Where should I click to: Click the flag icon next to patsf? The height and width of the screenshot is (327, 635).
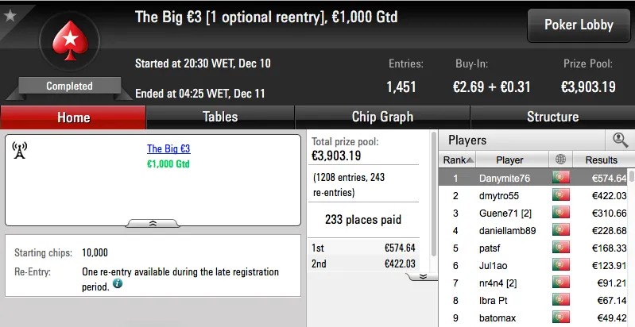click(x=561, y=248)
